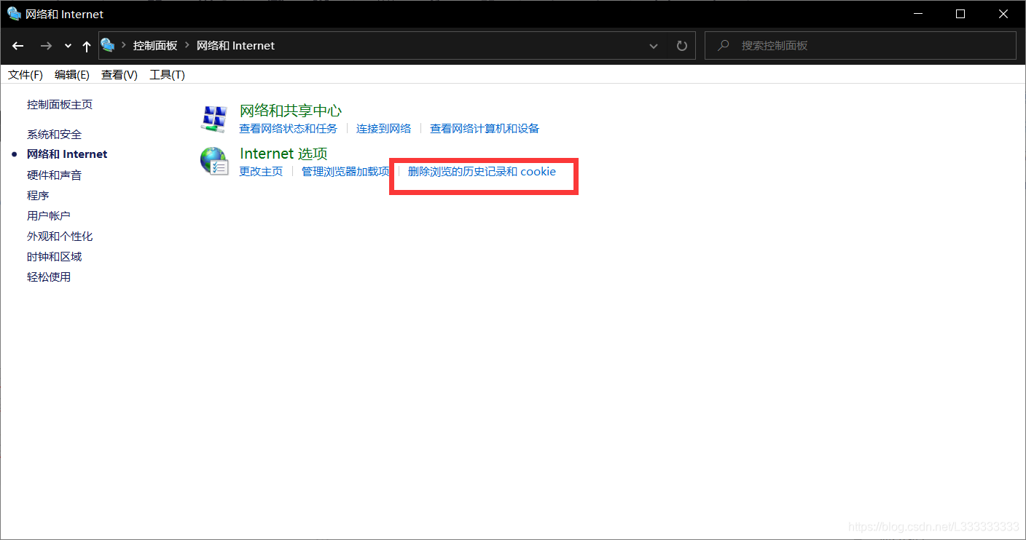Click the chevron before 控制面板 breadcrumb
The height and width of the screenshot is (540, 1026).
click(x=124, y=45)
